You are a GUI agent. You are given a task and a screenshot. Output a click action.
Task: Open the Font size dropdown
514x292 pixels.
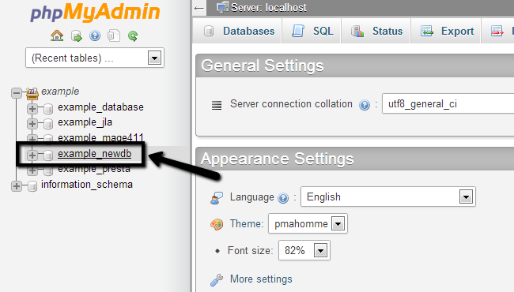(304, 250)
